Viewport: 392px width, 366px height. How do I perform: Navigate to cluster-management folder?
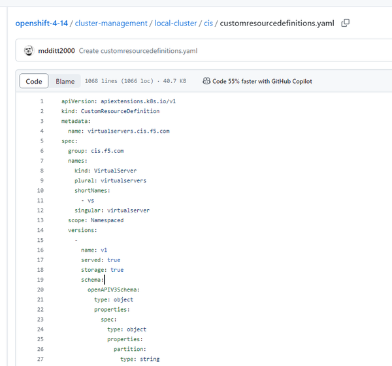coord(111,24)
